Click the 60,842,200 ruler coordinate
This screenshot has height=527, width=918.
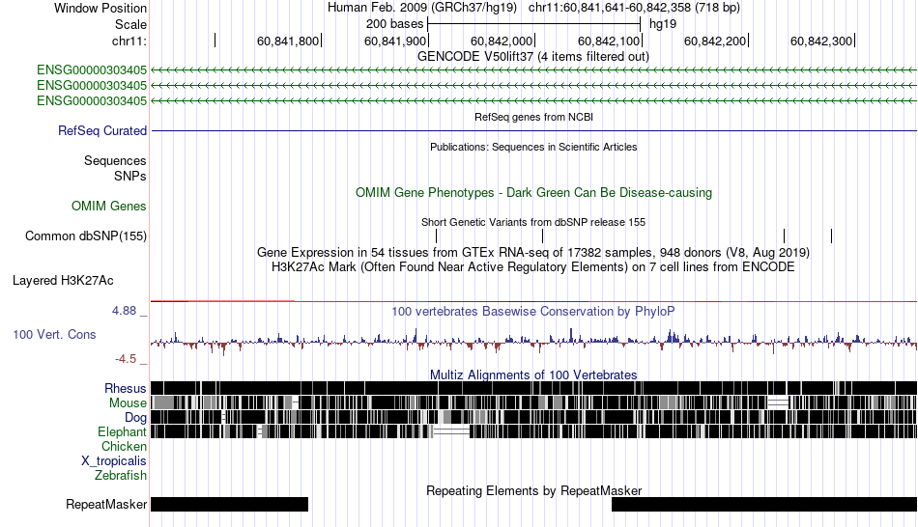[x=715, y=41]
